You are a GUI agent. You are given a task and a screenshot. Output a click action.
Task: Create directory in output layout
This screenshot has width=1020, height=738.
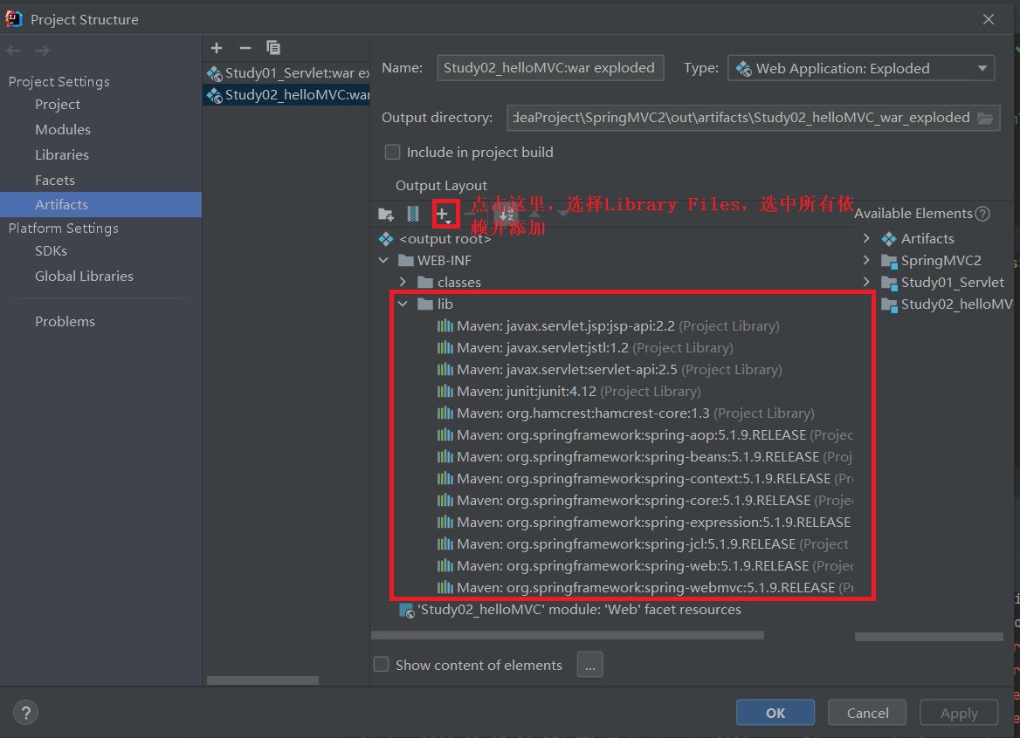click(386, 214)
